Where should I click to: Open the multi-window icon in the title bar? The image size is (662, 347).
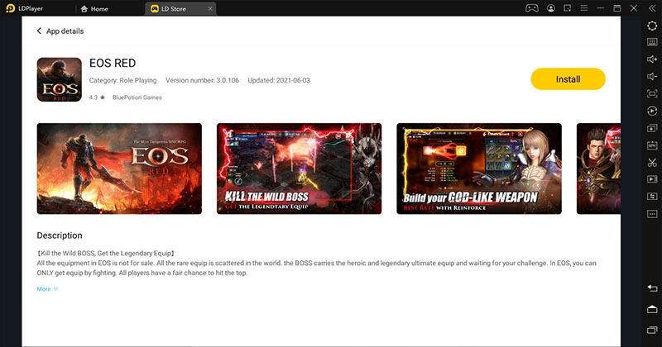[x=567, y=8]
